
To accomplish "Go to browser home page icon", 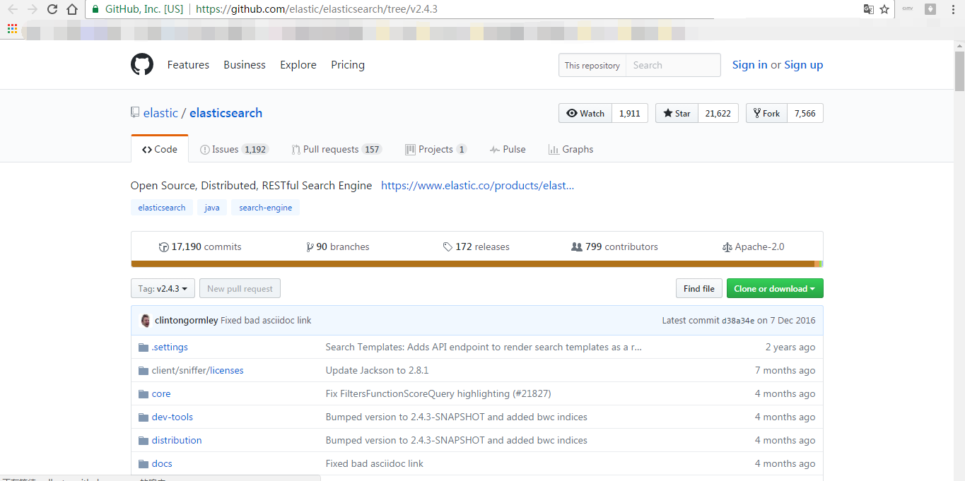I will (71, 9).
